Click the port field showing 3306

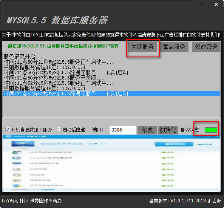[x=123, y=130]
